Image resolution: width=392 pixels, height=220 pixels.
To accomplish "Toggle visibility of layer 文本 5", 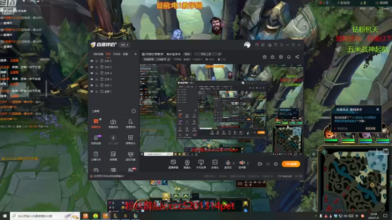I will [92, 61].
